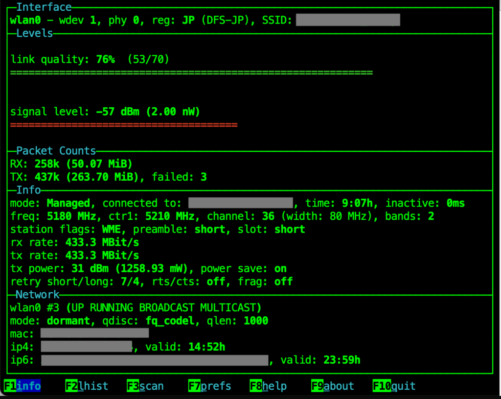Click the redacted mac address value

click(94, 334)
